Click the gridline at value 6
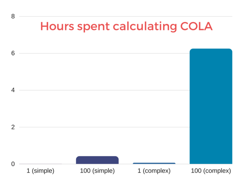This screenshot has height=185, width=247. pyautogui.click(x=96, y=53)
